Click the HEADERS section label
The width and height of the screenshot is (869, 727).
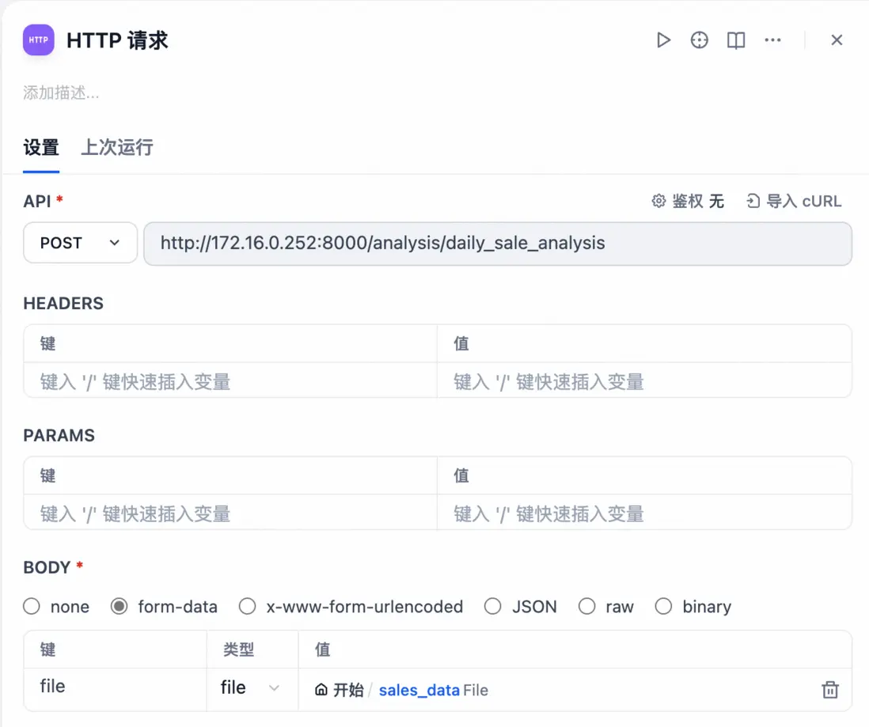coord(63,303)
